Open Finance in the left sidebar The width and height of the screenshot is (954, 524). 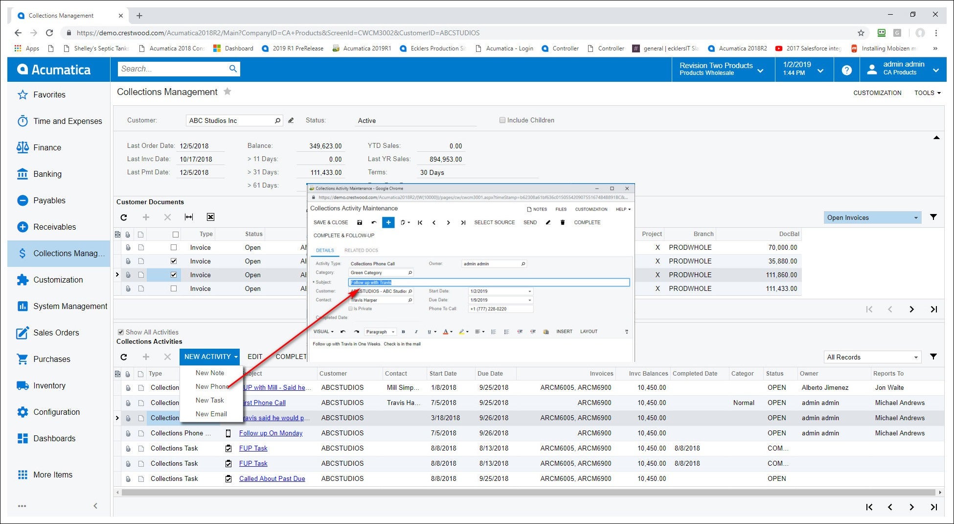[47, 147]
